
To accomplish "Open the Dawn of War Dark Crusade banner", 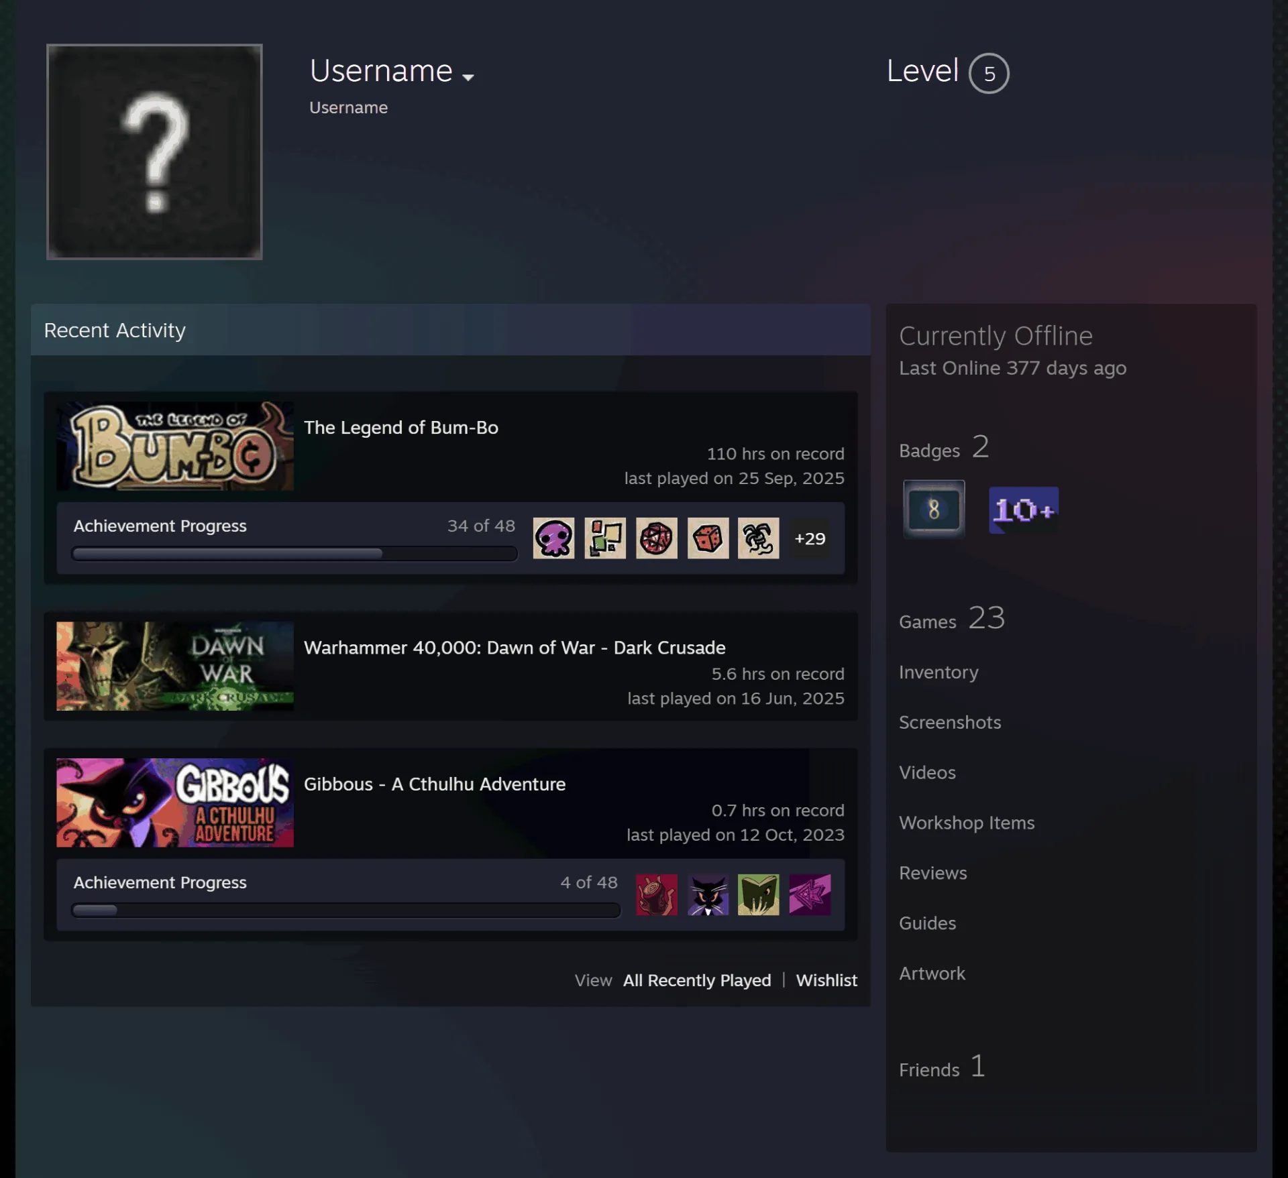I will (x=175, y=666).
